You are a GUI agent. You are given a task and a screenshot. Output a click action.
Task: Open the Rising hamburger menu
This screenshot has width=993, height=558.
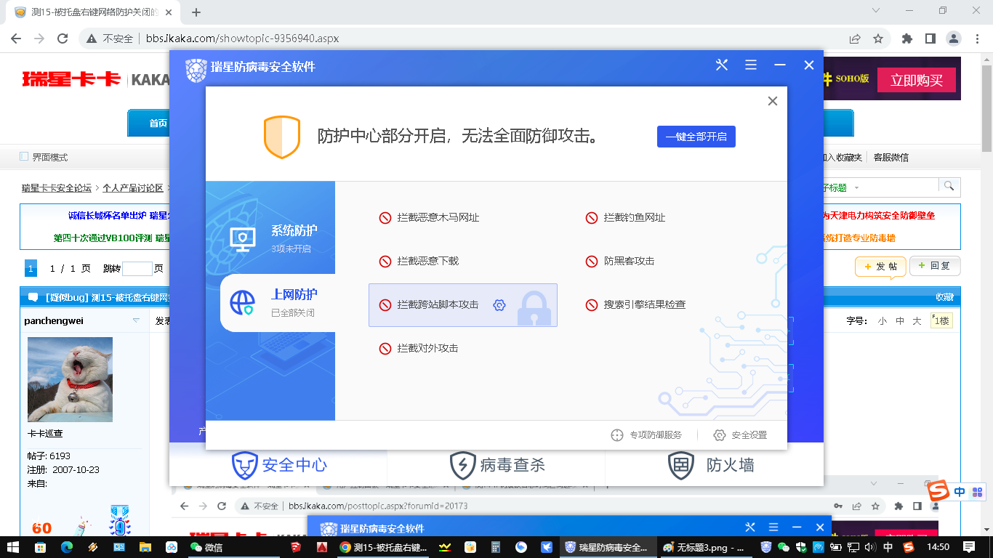point(751,65)
